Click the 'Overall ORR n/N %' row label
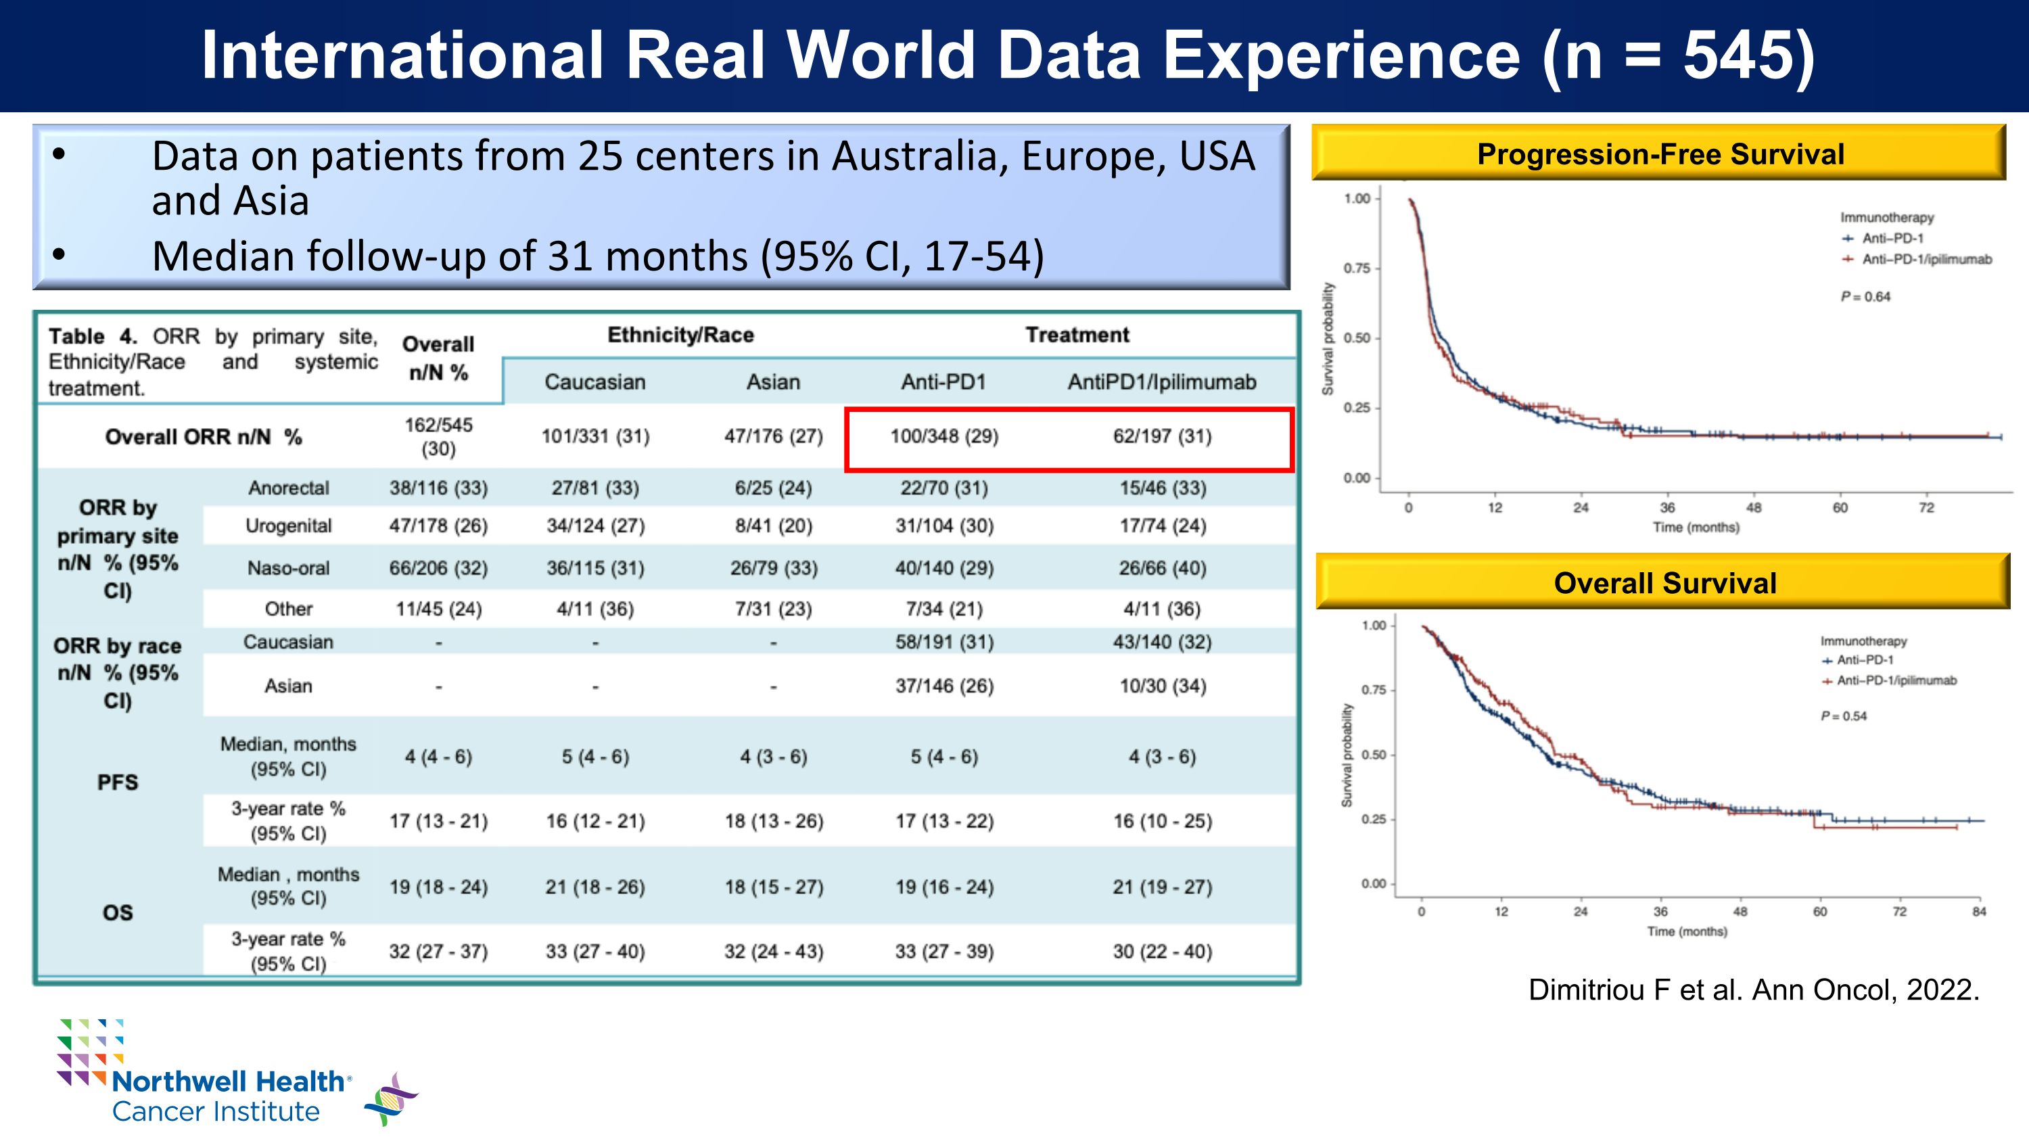 (x=203, y=436)
